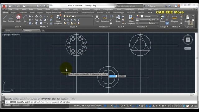Open the Wires menu
The height and width of the screenshot is (112, 199).
[119, 9]
